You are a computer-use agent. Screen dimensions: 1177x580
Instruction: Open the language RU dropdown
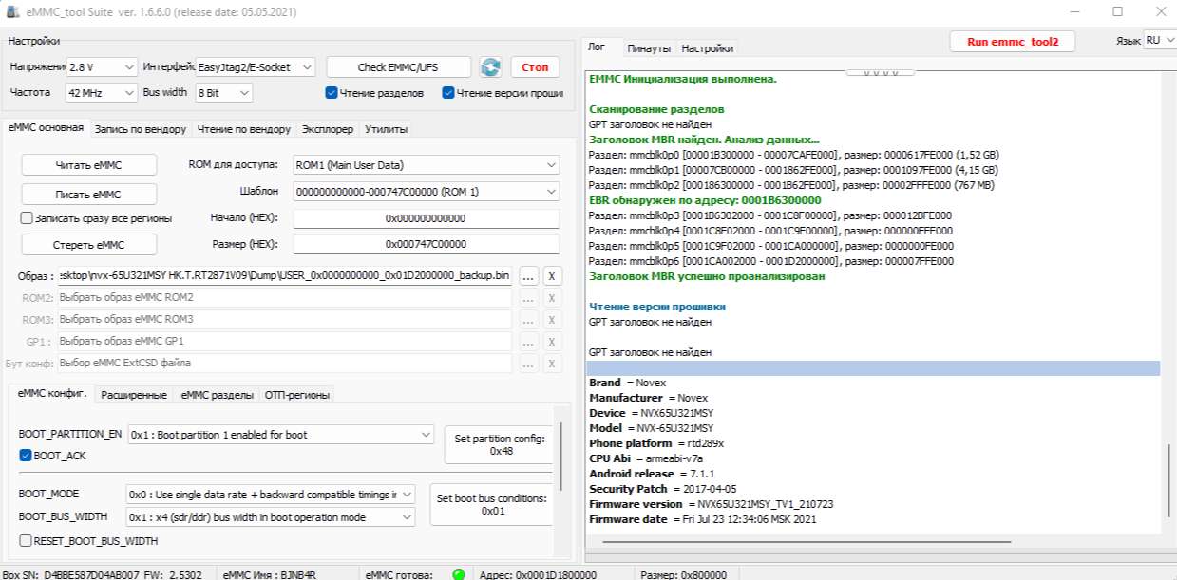coord(1158,41)
